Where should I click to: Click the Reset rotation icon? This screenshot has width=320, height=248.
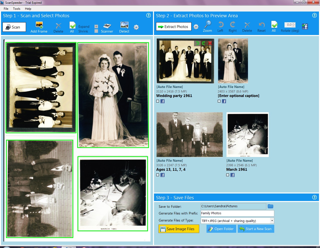[261, 24]
